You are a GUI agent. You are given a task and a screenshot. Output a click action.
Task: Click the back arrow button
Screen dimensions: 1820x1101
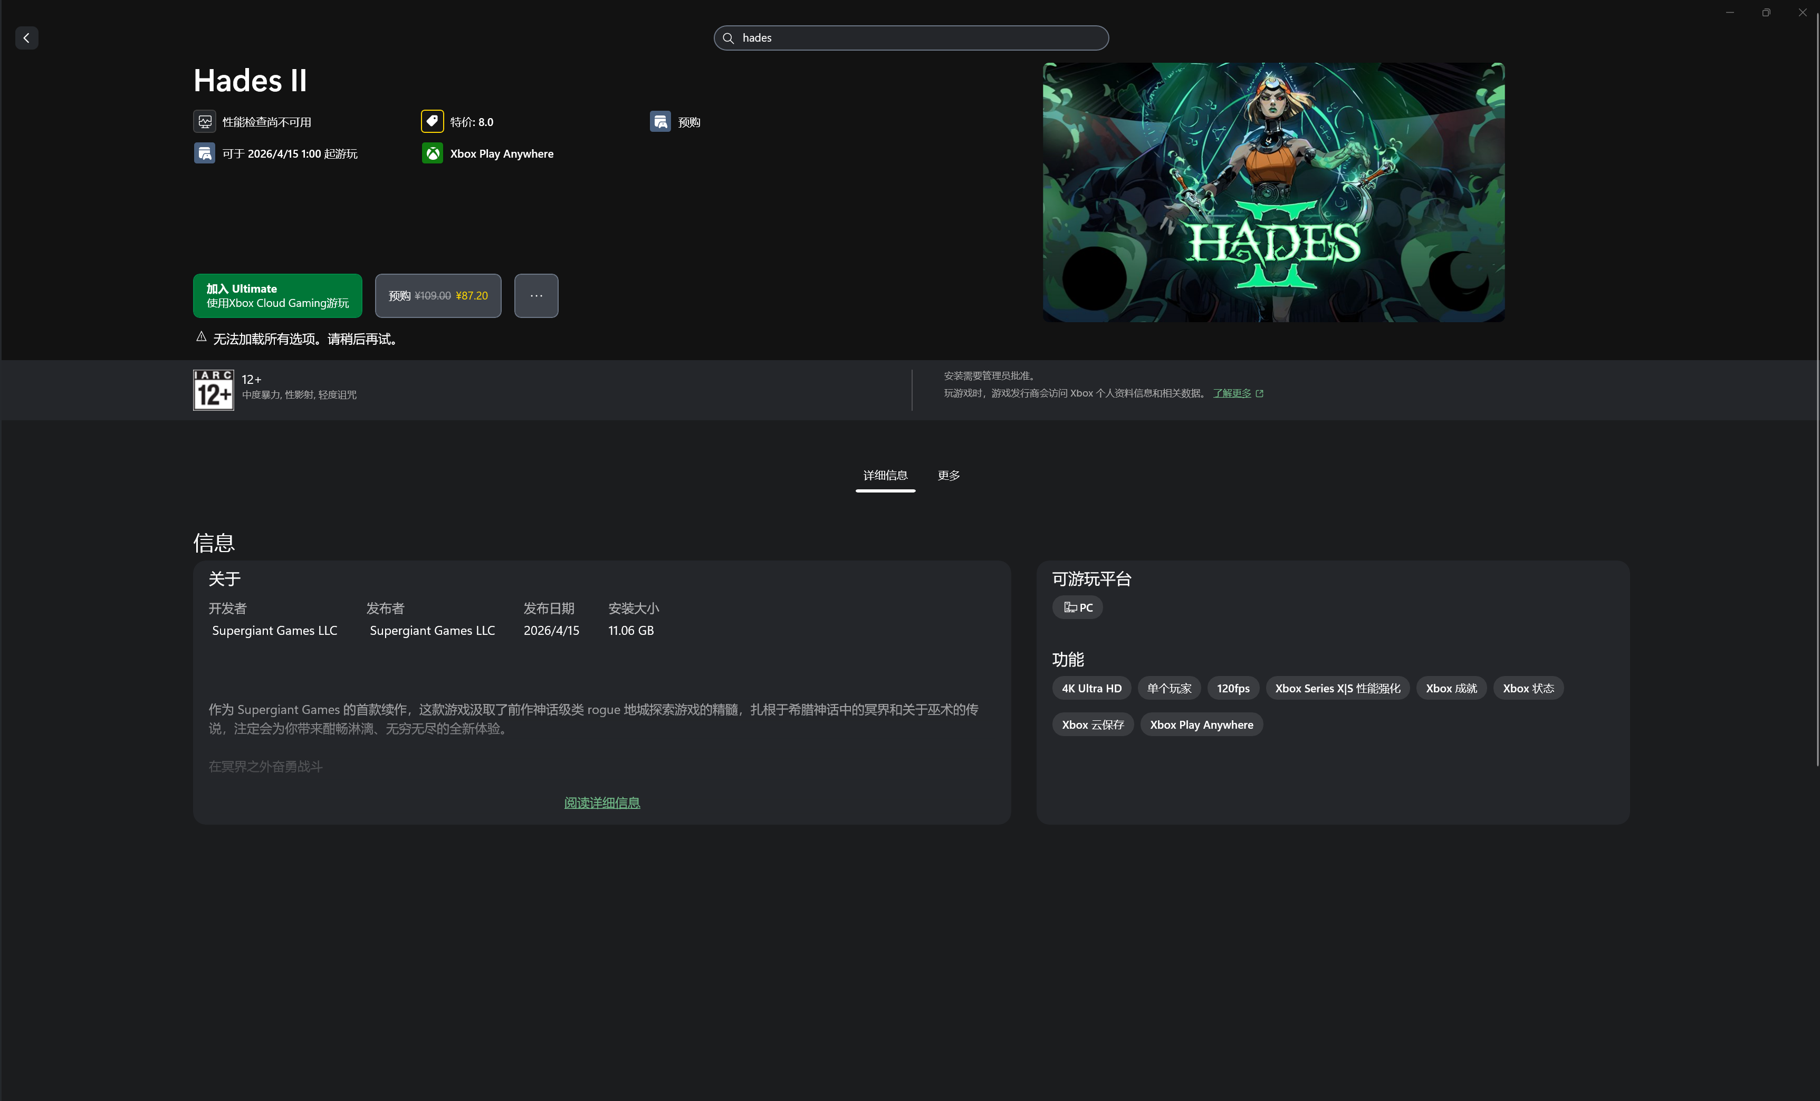(x=26, y=37)
